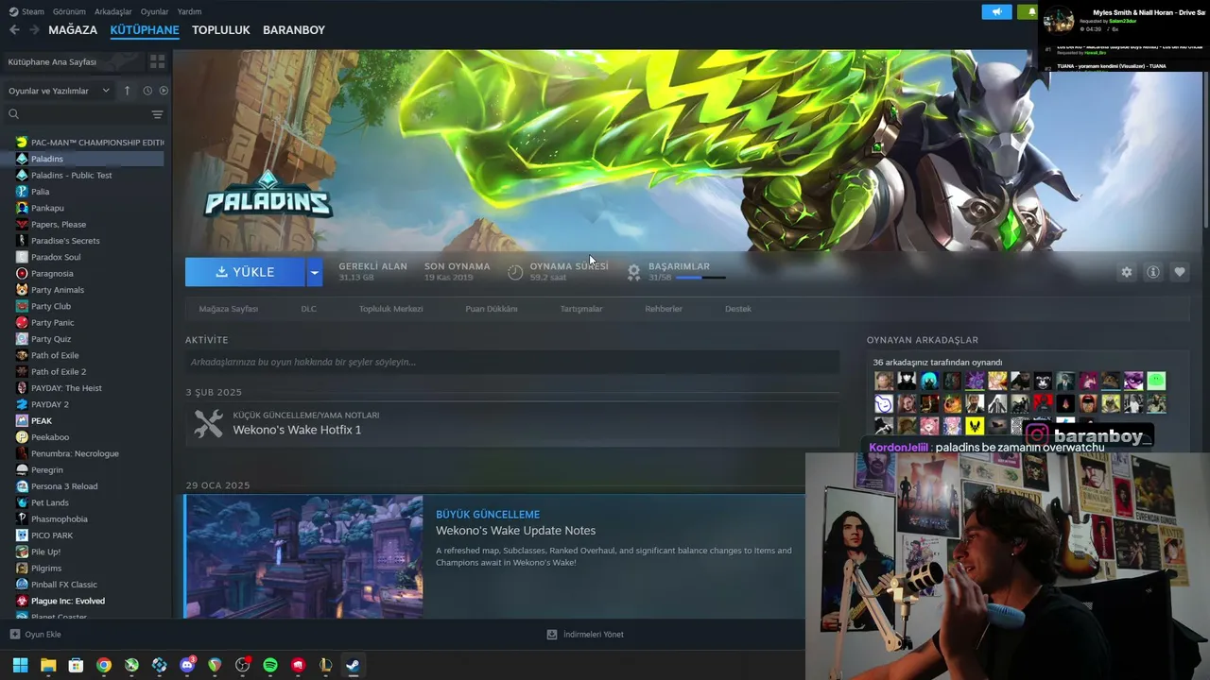Open the Puan Dükkânı link
This screenshot has height=680, width=1210.
click(x=492, y=309)
